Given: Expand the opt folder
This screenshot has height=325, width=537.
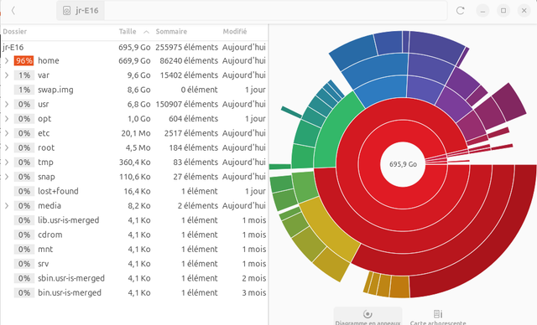Looking at the screenshot, I should point(7,119).
